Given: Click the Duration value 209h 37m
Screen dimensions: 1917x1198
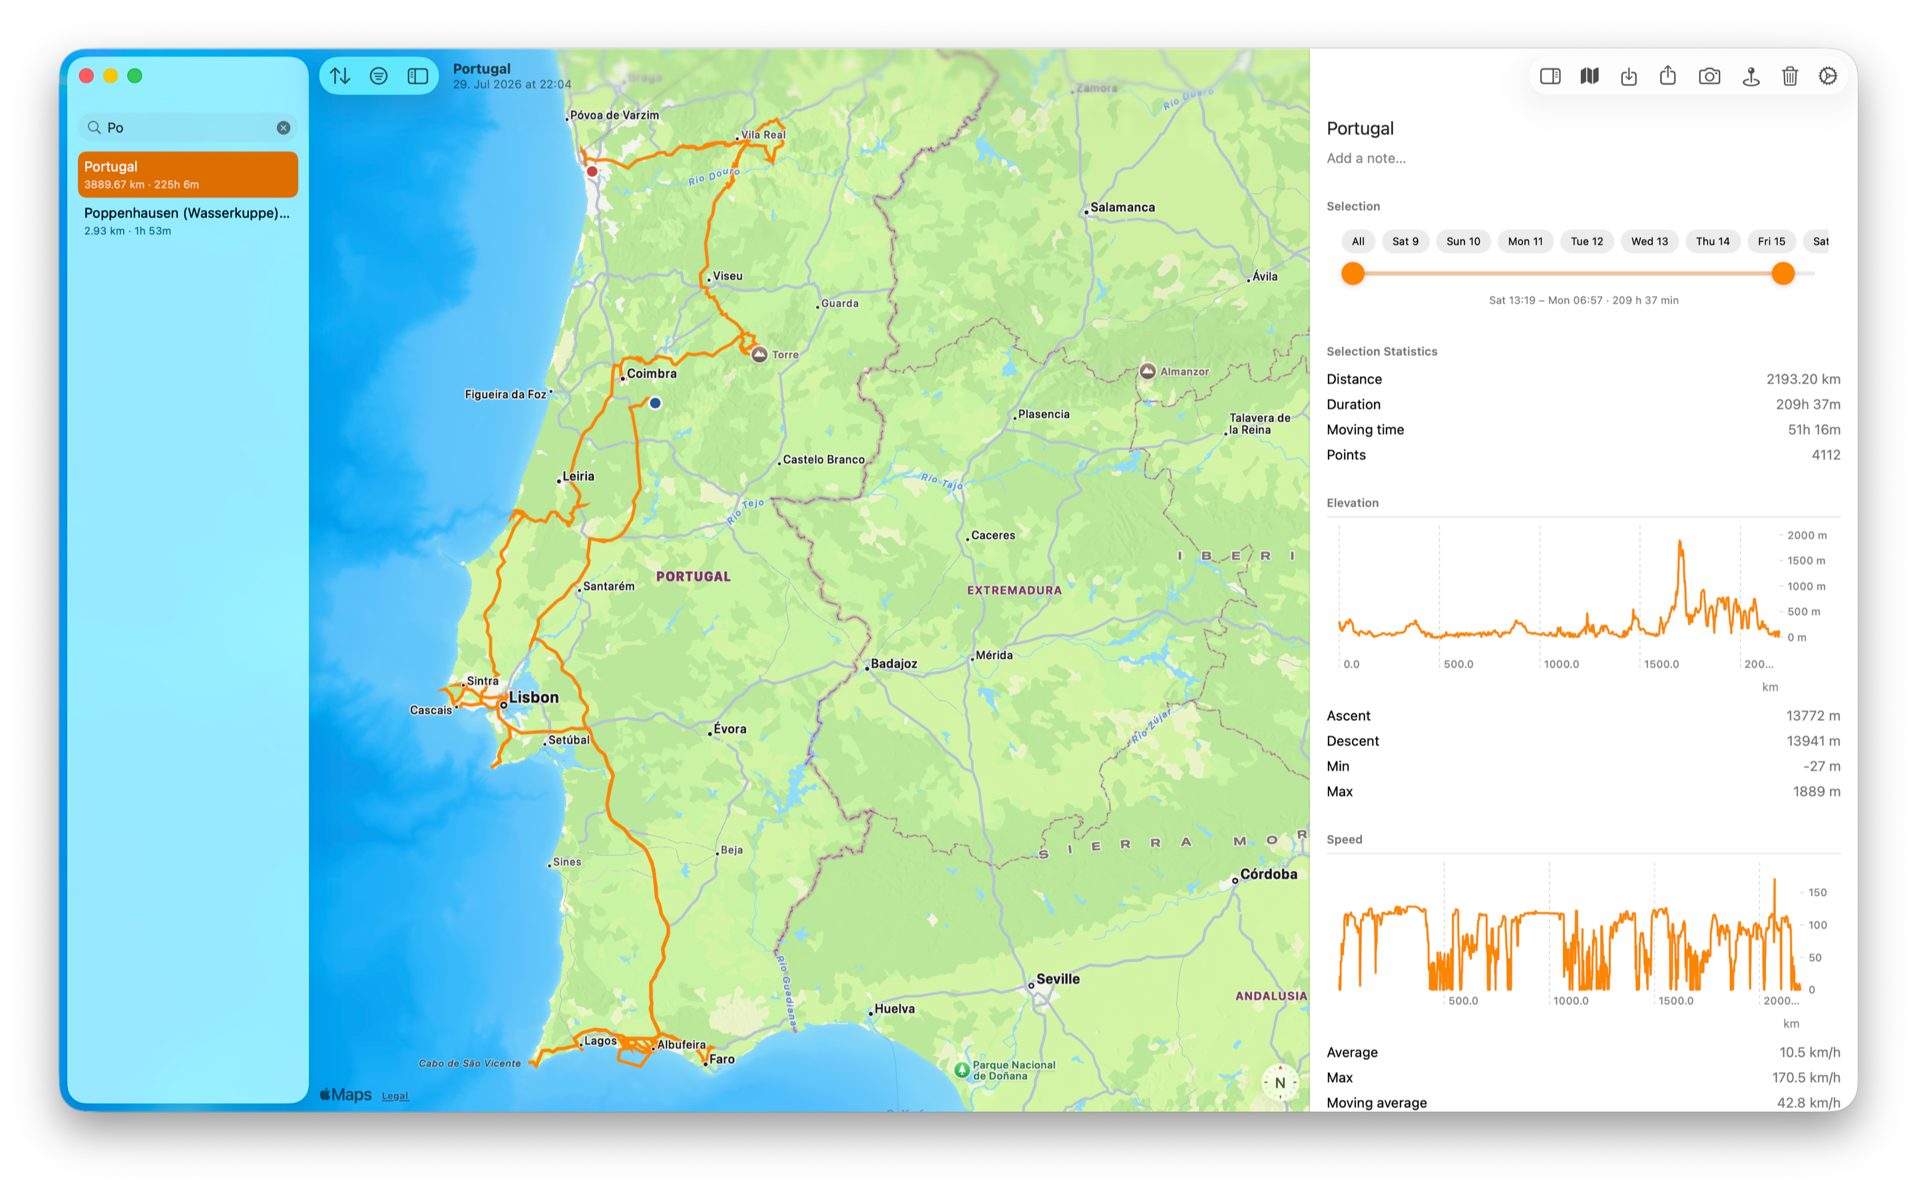Looking at the screenshot, I should tap(1808, 405).
